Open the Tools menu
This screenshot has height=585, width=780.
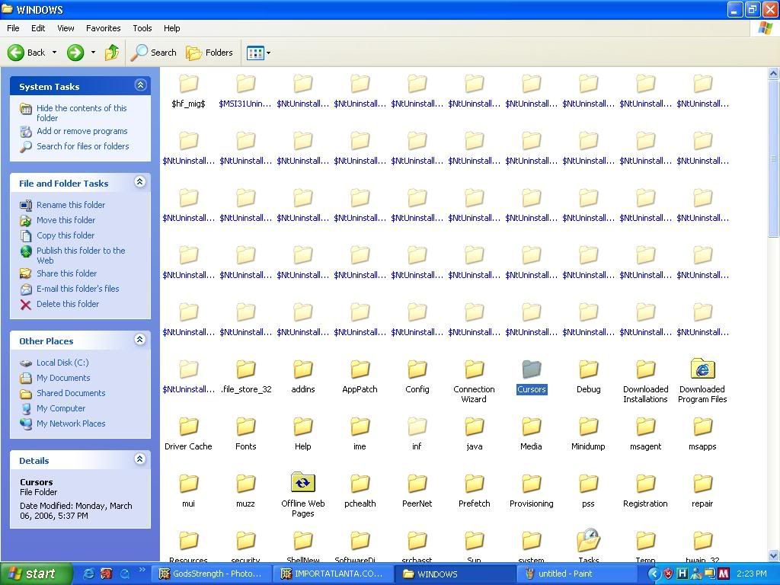pos(142,28)
